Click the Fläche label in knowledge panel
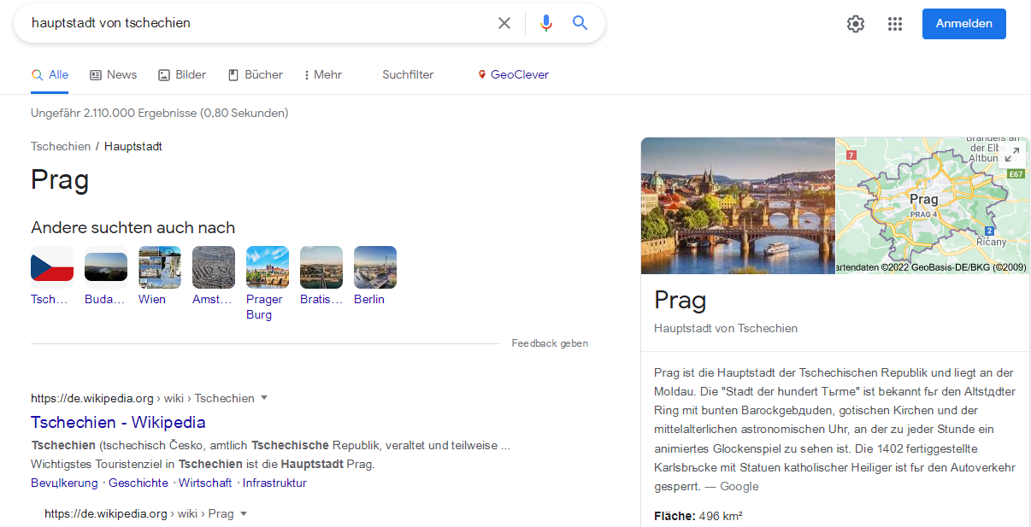This screenshot has height=527, width=1031. click(x=675, y=516)
